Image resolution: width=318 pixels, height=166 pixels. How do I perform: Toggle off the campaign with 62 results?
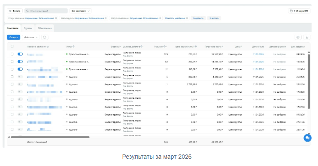click(20, 62)
